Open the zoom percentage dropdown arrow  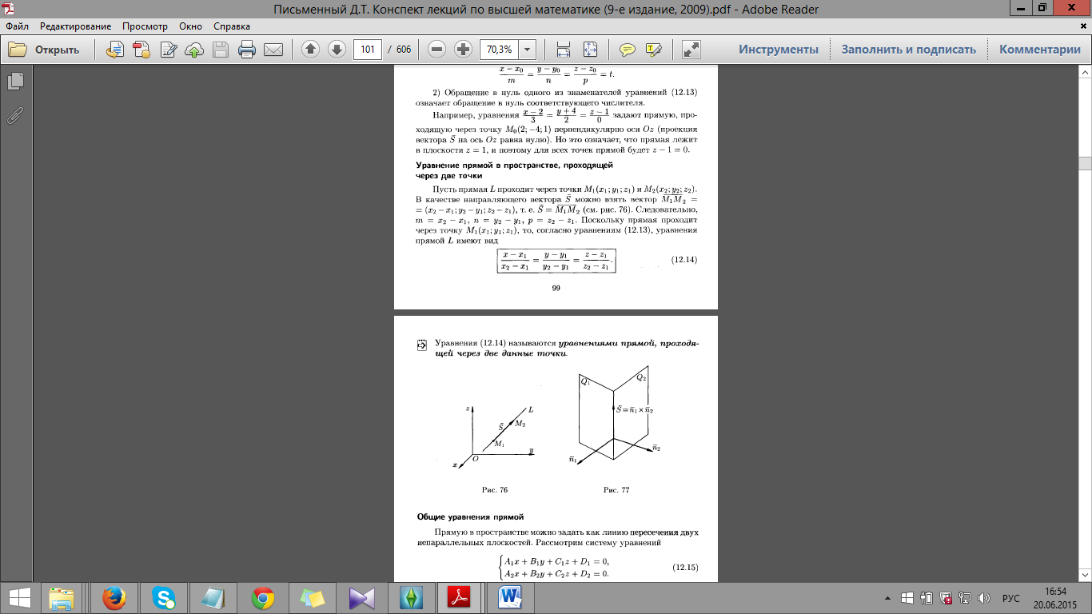point(528,50)
